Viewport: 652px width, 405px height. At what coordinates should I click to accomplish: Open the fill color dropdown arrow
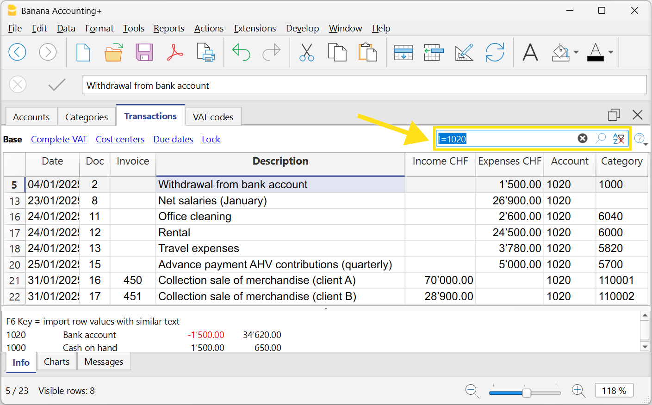(x=576, y=52)
